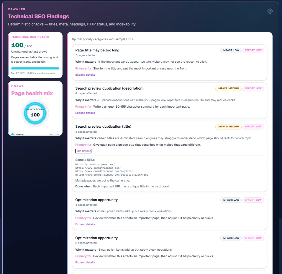Click the Healthy legend dot
This screenshot has width=282, height=274.
(x=13, y=134)
